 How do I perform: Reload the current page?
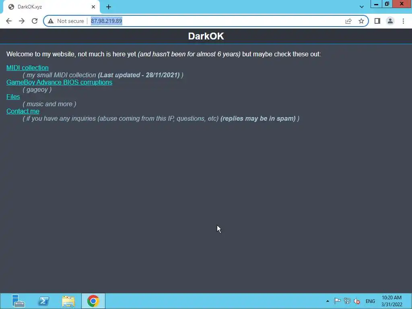tap(35, 21)
